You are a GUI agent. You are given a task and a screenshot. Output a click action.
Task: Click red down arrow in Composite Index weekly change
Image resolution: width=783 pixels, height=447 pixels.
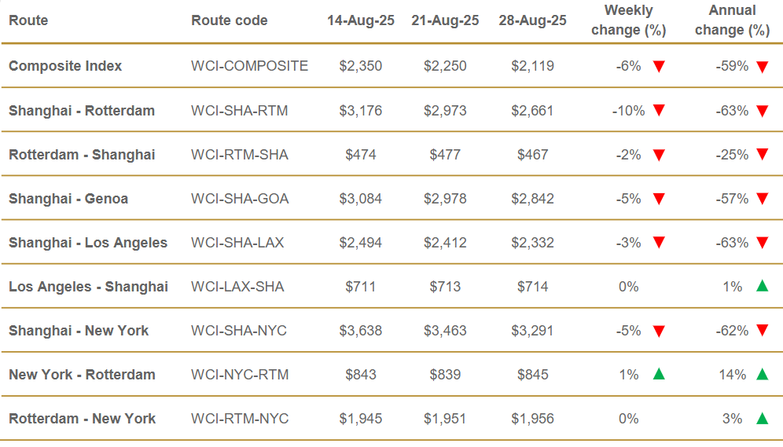[x=659, y=66]
